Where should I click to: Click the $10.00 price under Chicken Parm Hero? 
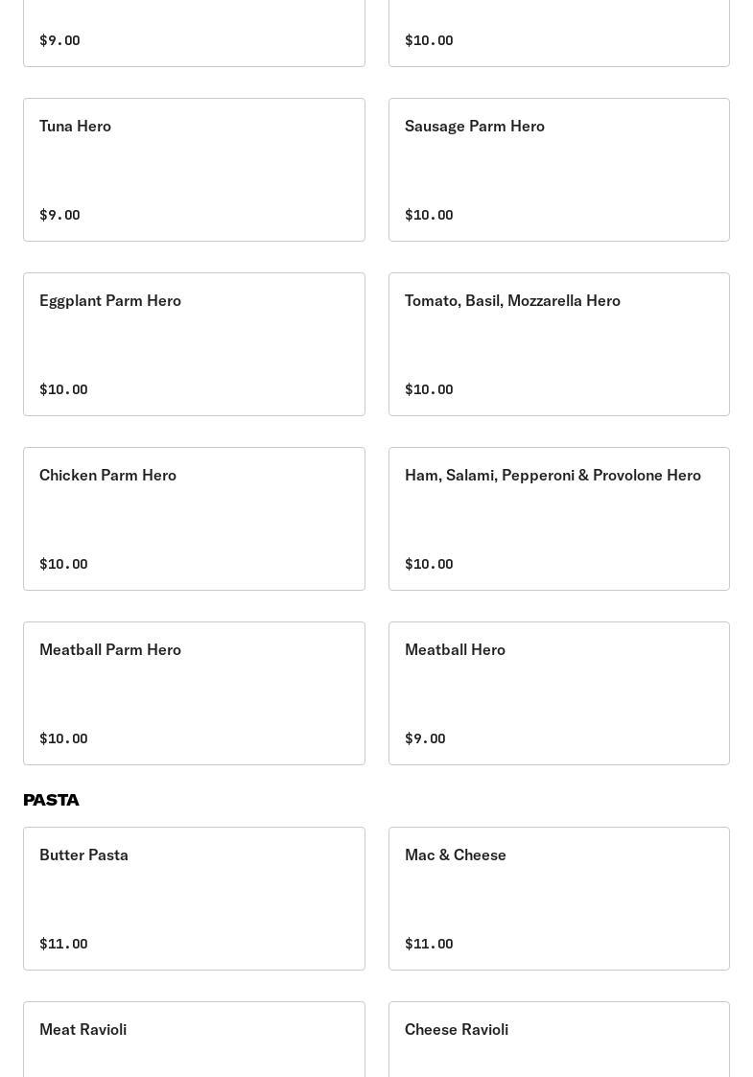(x=63, y=564)
